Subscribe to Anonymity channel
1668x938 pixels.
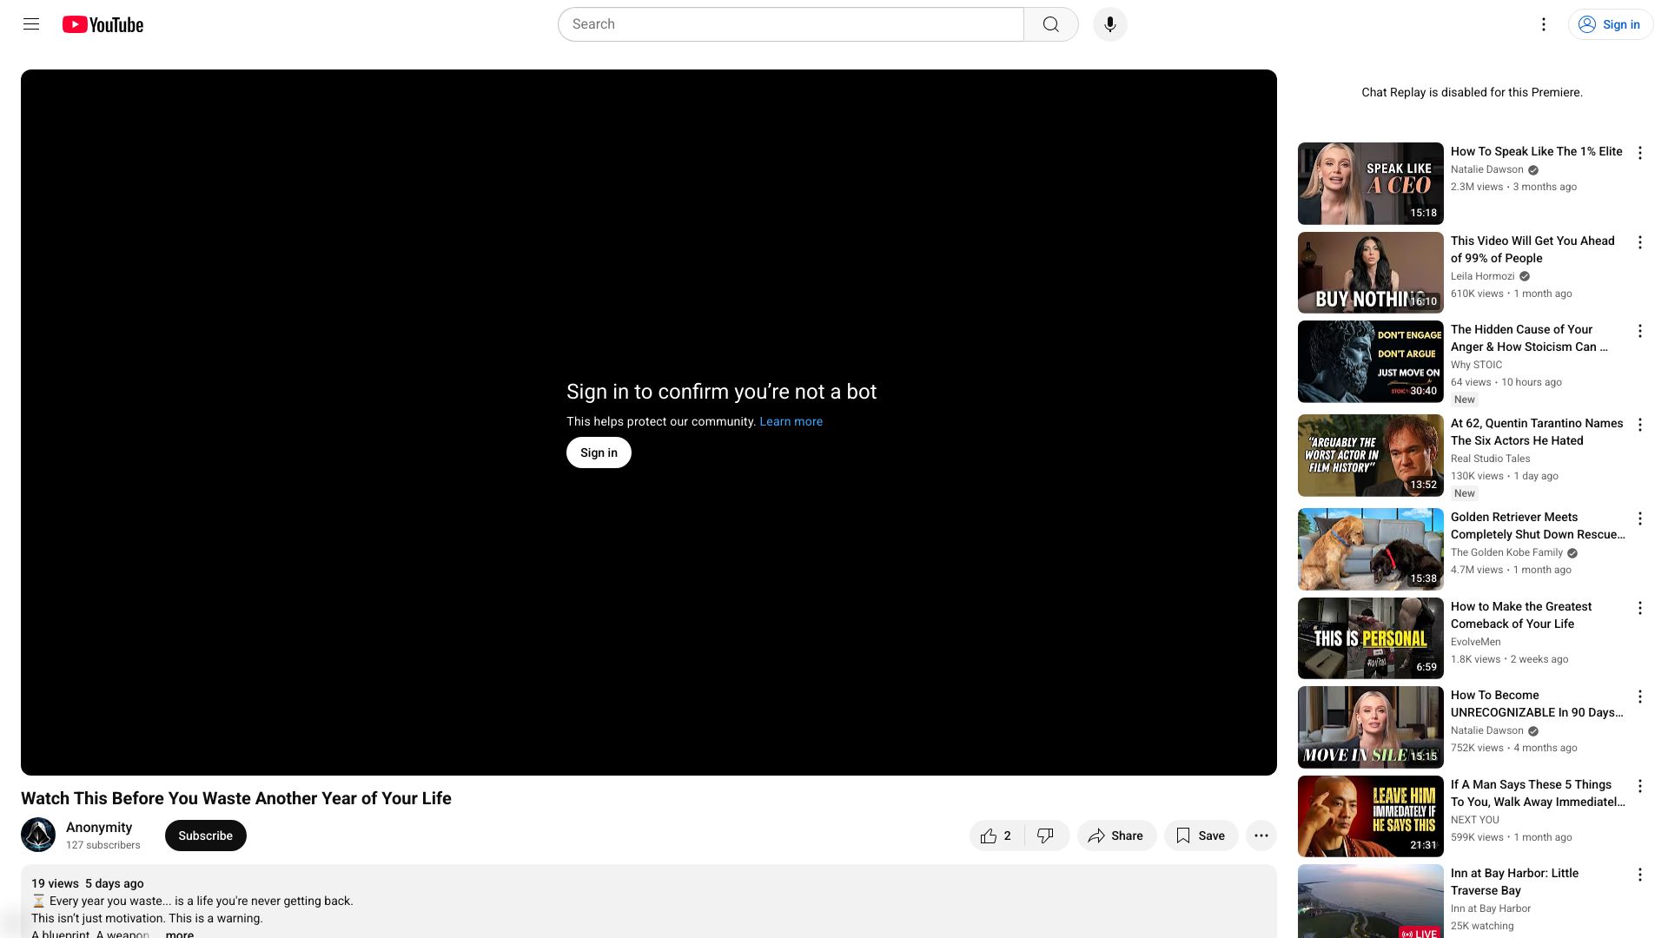tap(206, 836)
